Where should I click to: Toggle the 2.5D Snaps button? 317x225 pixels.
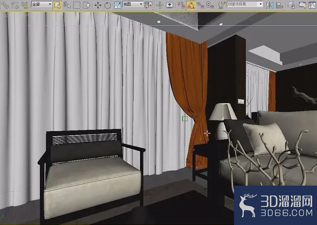click(x=181, y=5)
